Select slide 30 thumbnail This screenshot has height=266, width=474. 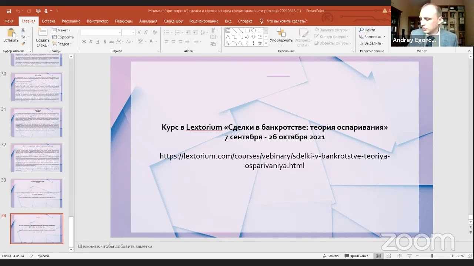[37, 87]
